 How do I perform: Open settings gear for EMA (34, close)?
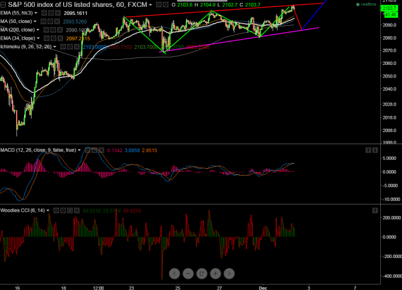pyautogui.click(x=53, y=38)
